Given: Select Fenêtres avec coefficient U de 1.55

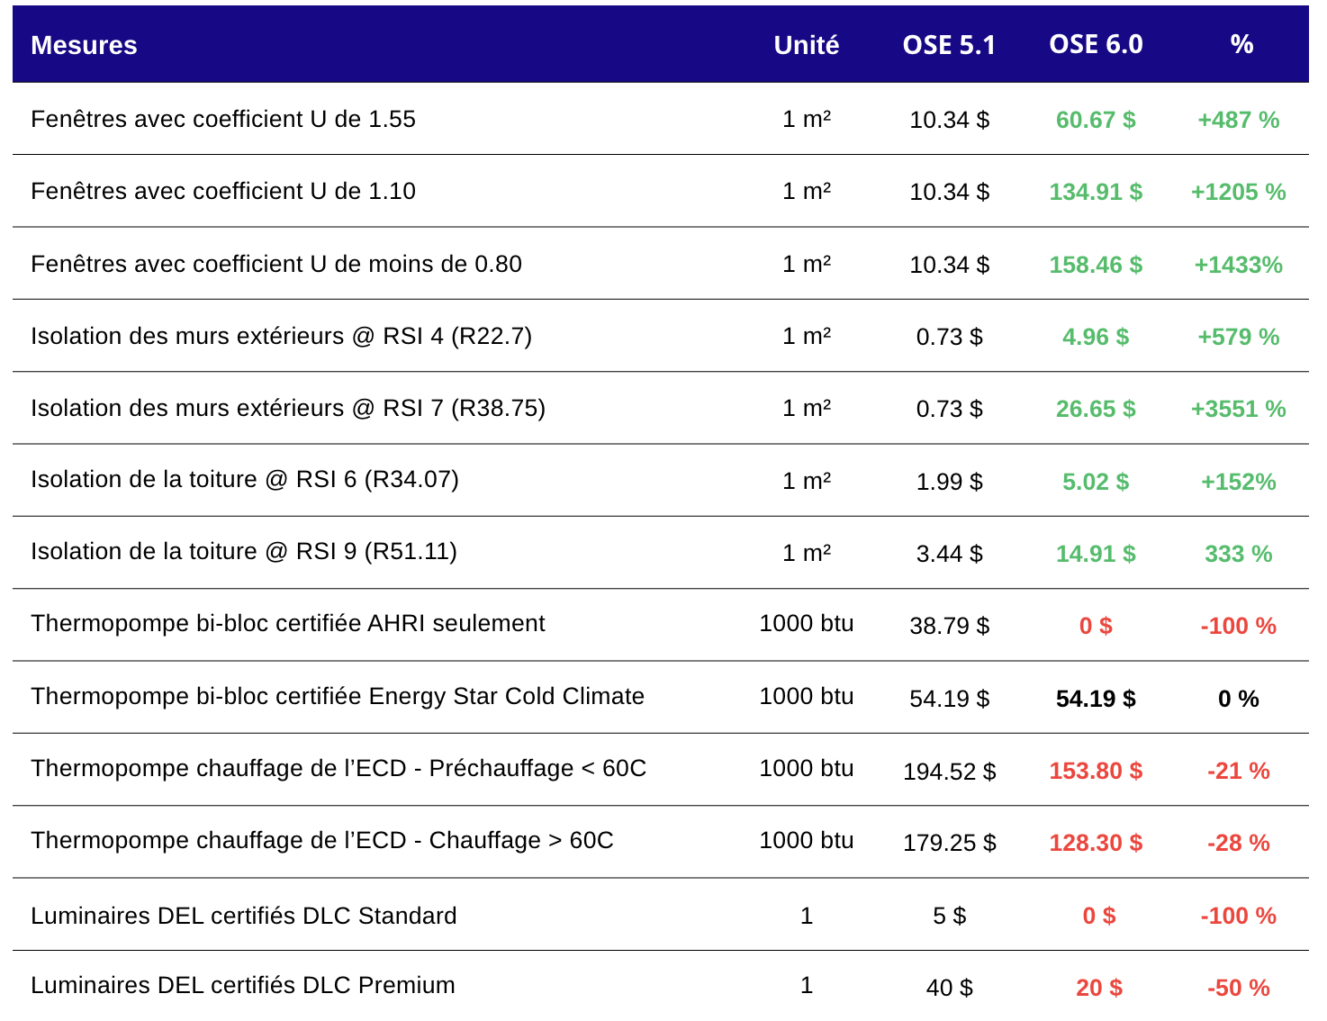Looking at the screenshot, I should click(223, 119).
